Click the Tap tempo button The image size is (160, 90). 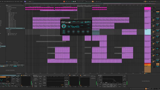click(x=5, y=1)
